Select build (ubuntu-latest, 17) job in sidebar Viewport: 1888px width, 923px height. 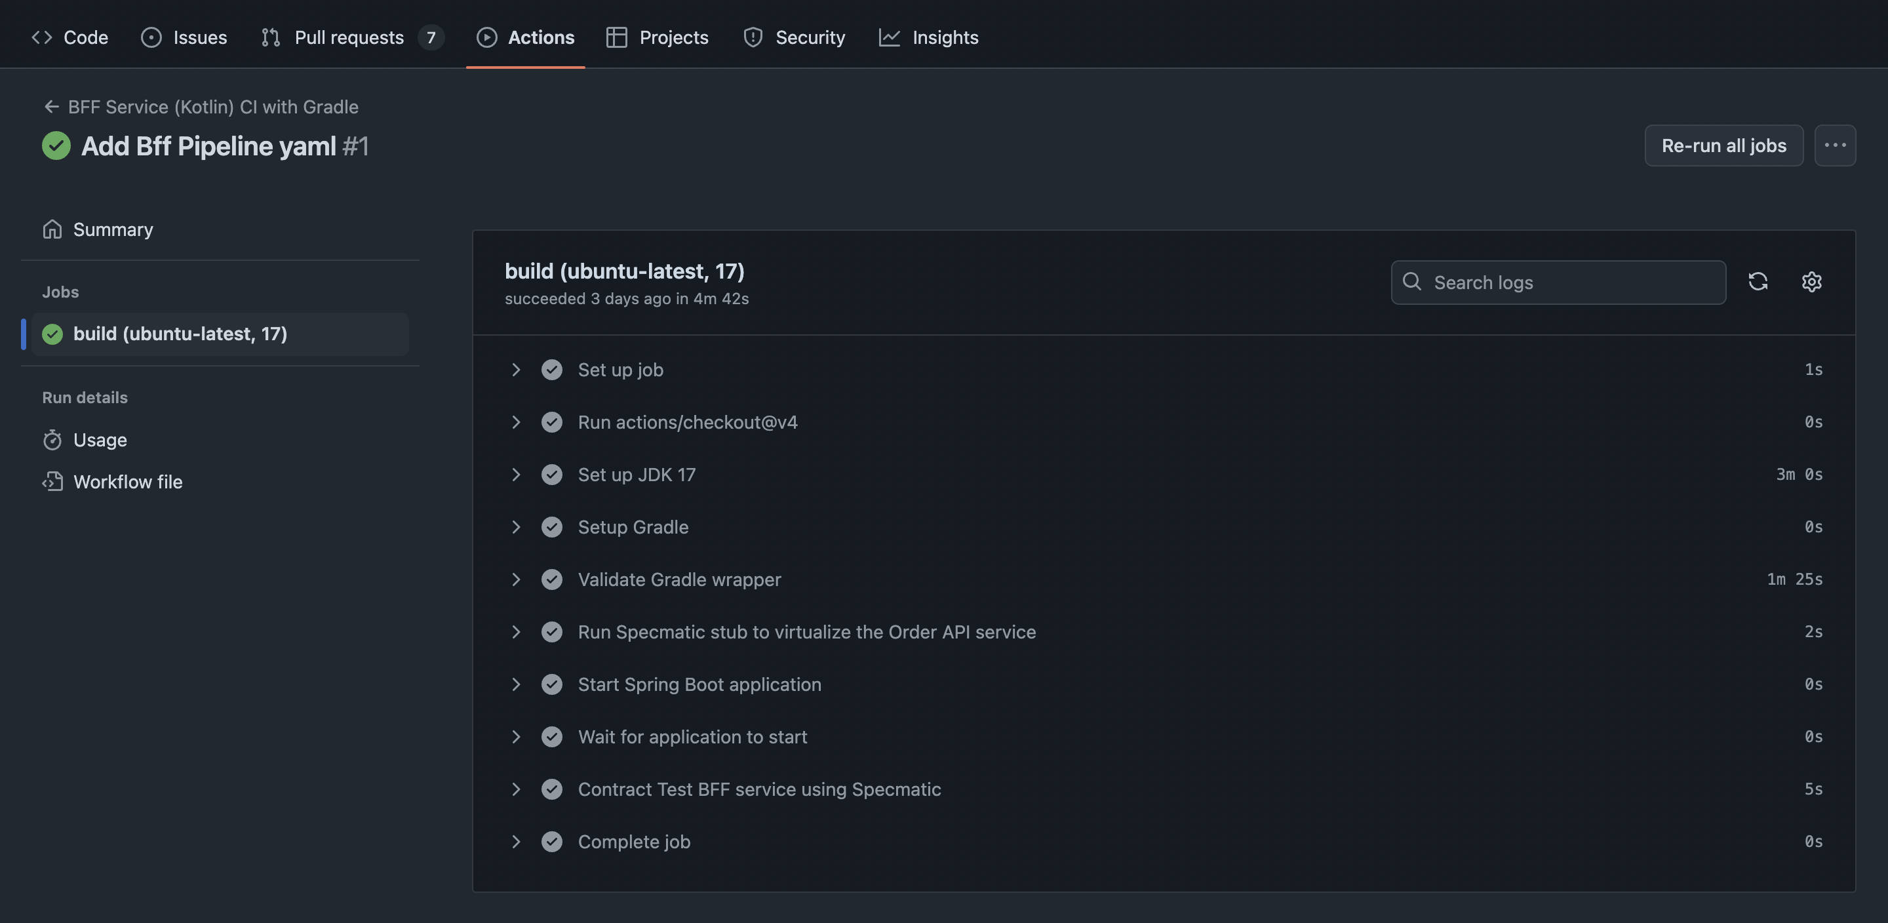coord(180,334)
